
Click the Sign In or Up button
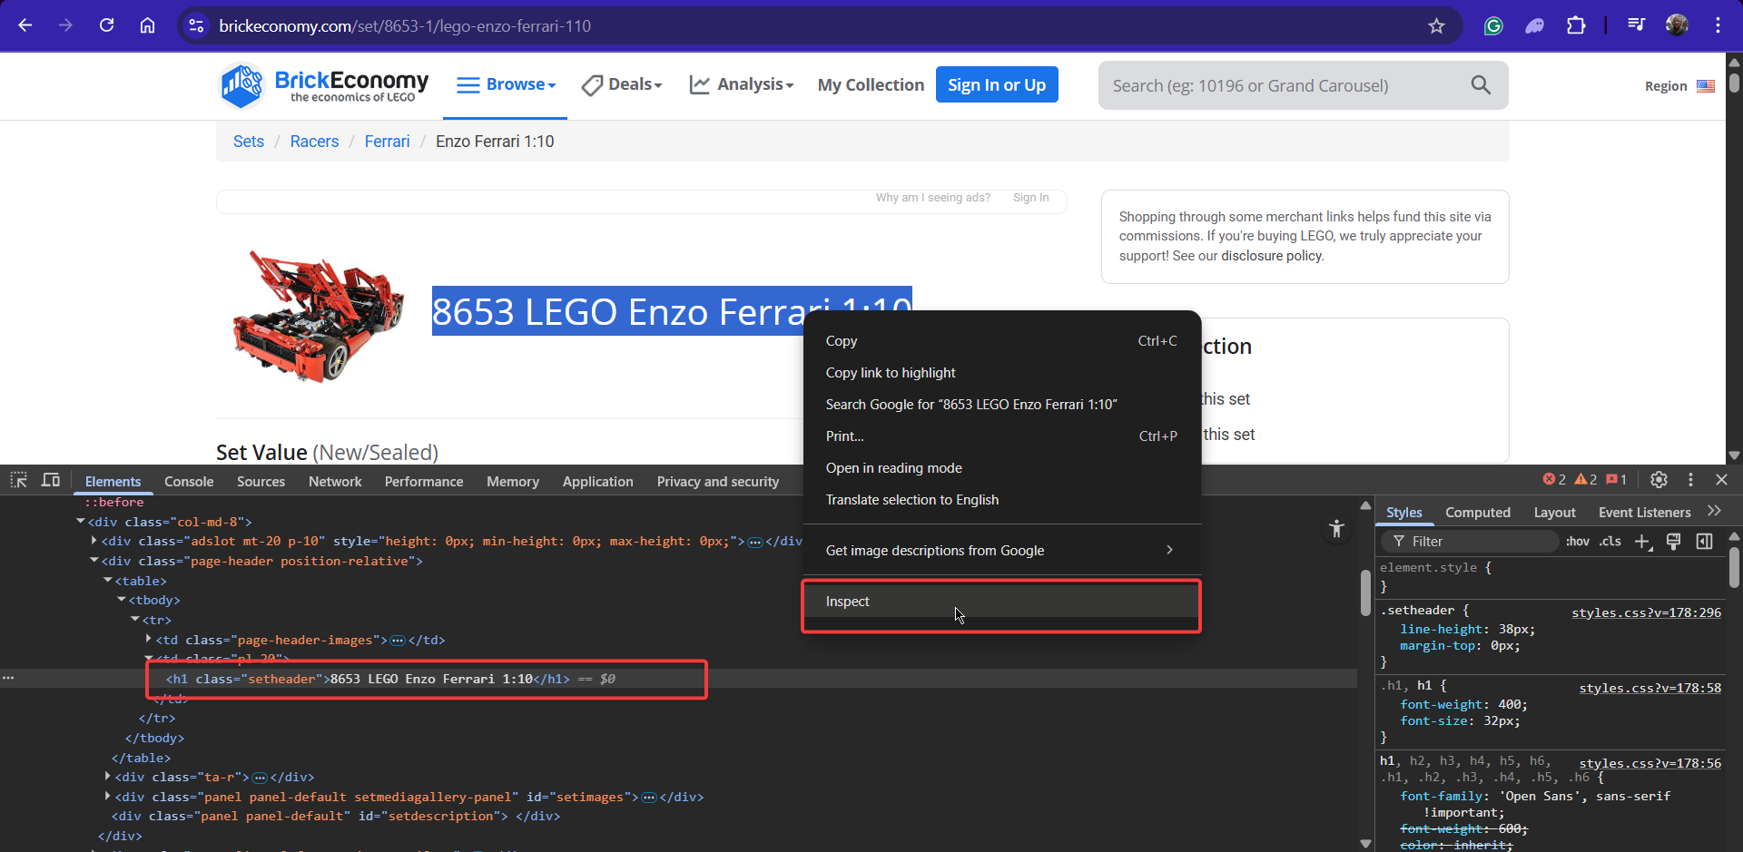997,84
